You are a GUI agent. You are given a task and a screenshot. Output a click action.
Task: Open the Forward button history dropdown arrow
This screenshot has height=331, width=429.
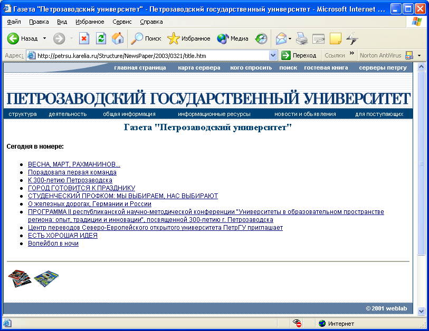tap(71, 38)
